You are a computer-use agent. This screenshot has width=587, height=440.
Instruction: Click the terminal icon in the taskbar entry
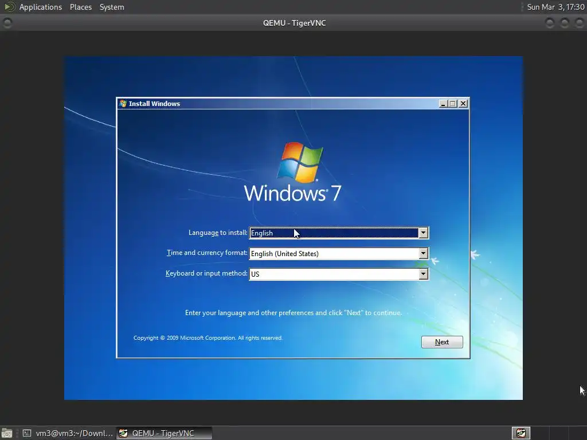click(x=27, y=433)
